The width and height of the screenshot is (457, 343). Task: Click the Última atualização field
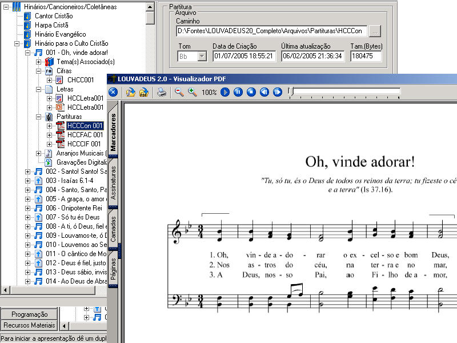(312, 56)
